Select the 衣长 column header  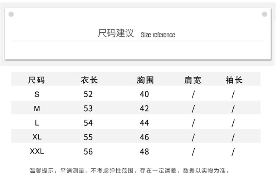[x=89, y=80]
